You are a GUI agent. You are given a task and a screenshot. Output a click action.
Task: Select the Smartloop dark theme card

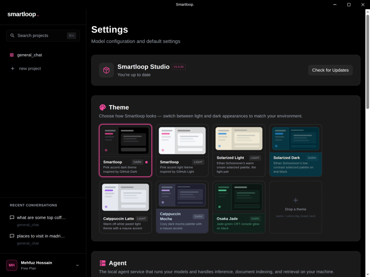[x=126, y=151]
